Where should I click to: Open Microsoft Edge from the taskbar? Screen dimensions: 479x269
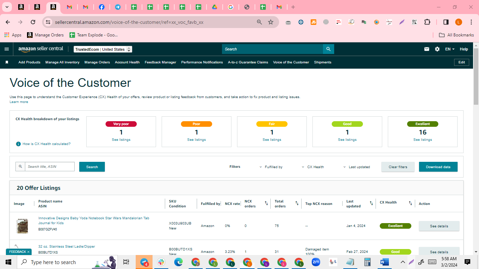point(178,262)
